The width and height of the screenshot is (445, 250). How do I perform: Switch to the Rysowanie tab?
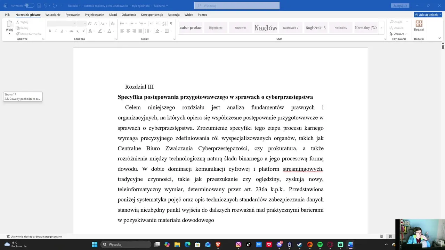click(73, 15)
